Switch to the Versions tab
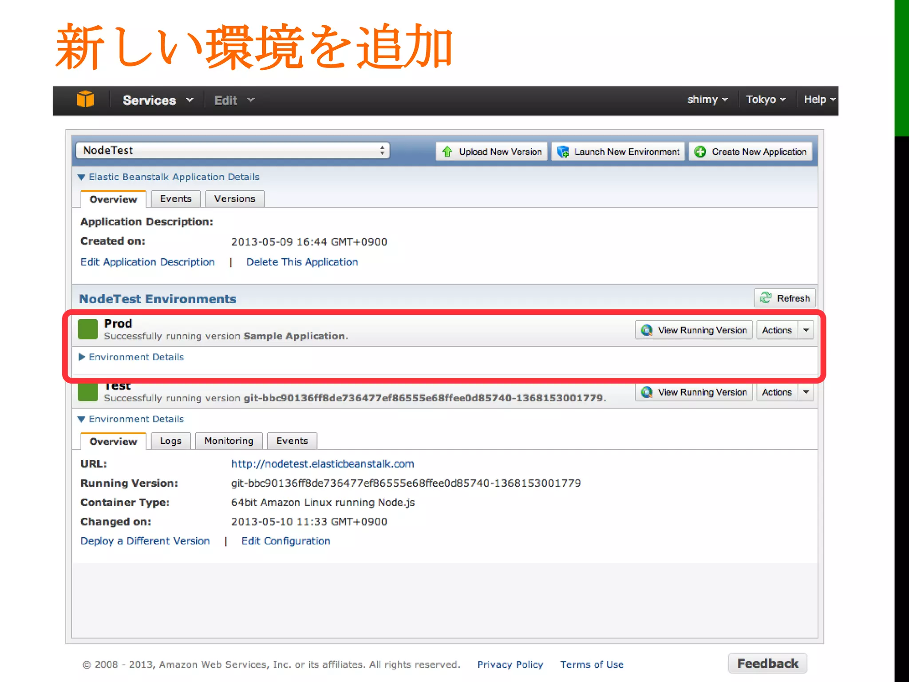 [234, 199]
